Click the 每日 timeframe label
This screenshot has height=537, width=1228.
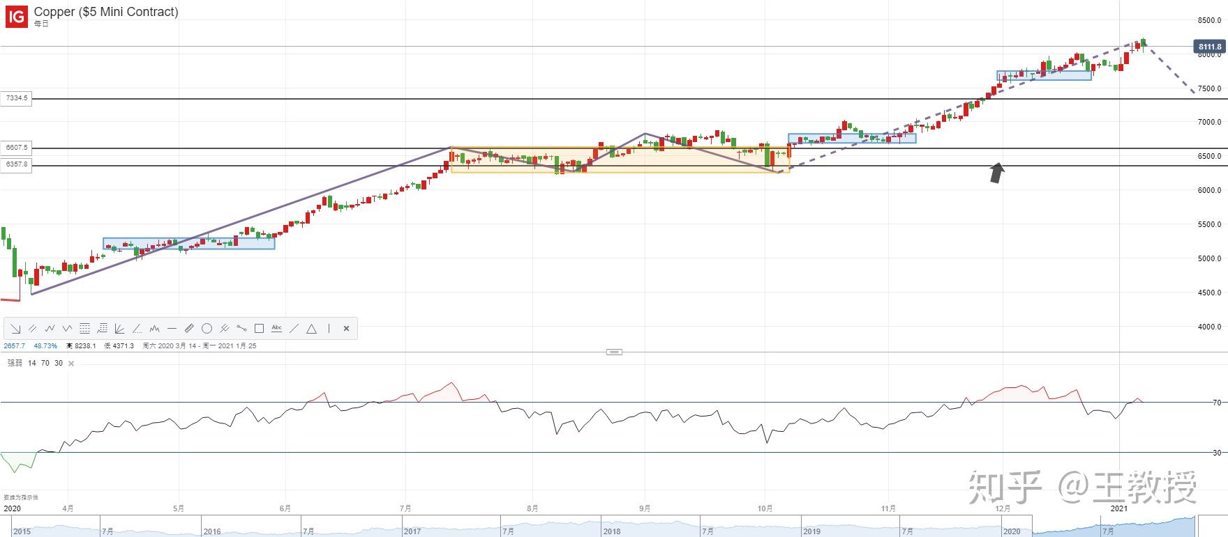pos(41,24)
